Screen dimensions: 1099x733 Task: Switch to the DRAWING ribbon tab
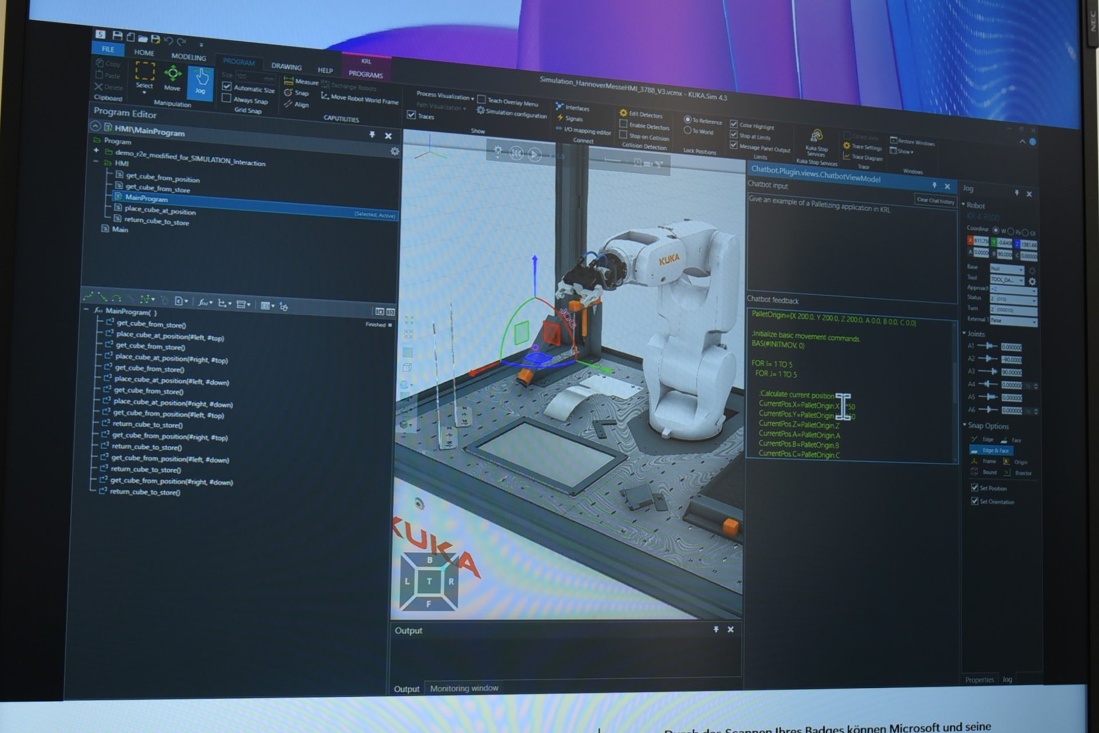pos(286,66)
